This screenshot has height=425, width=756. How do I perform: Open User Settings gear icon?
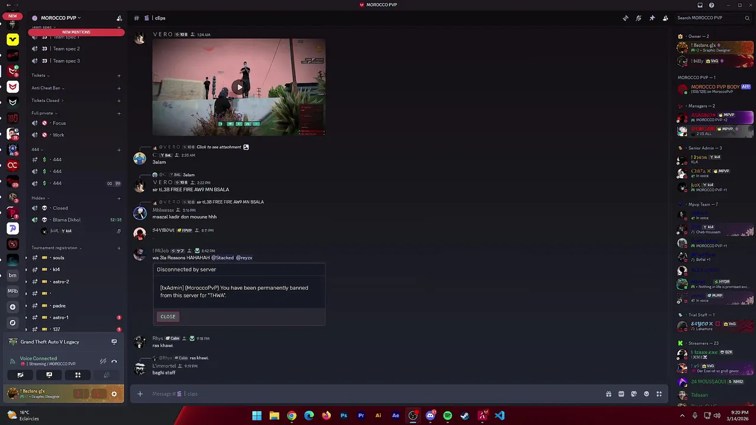point(114,394)
